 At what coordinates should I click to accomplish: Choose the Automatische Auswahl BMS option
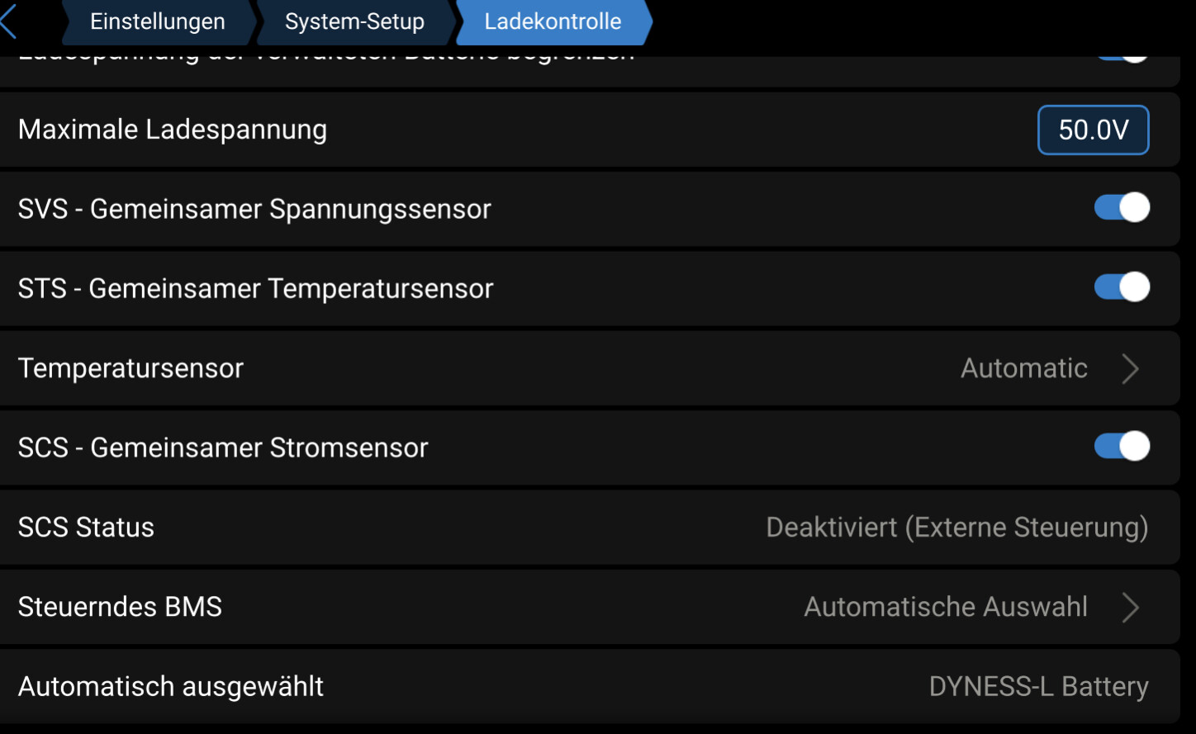click(x=946, y=607)
